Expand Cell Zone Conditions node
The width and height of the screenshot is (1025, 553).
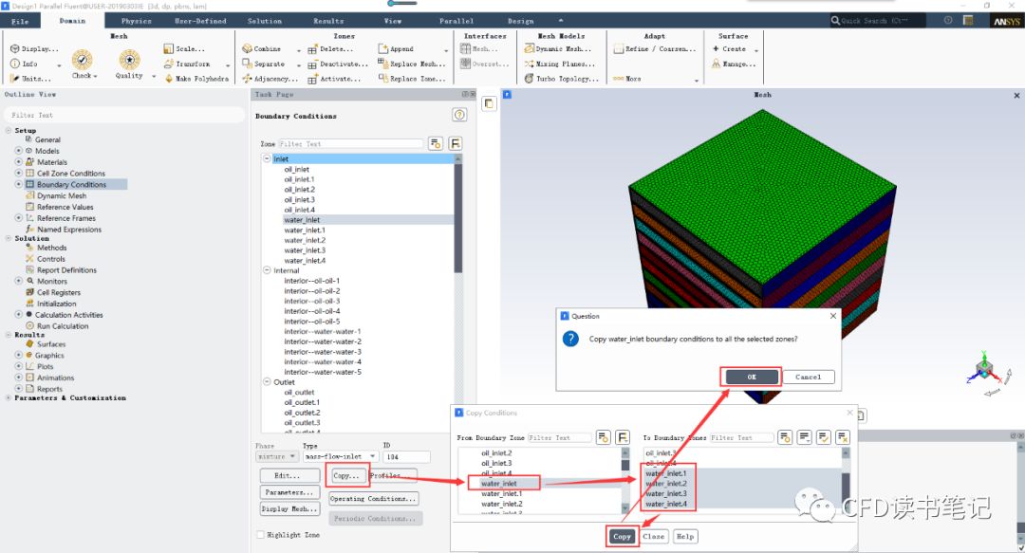18,174
